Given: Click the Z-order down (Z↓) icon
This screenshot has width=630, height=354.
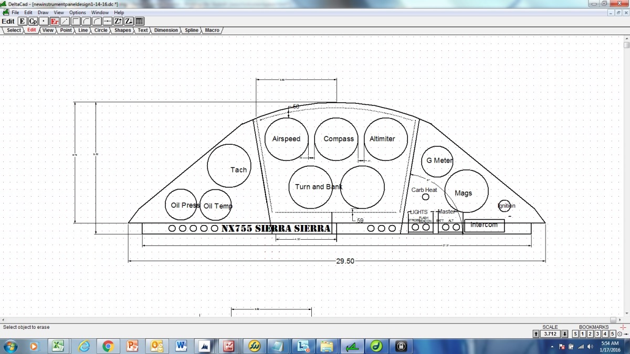Looking at the screenshot, I should pyautogui.click(x=129, y=22).
